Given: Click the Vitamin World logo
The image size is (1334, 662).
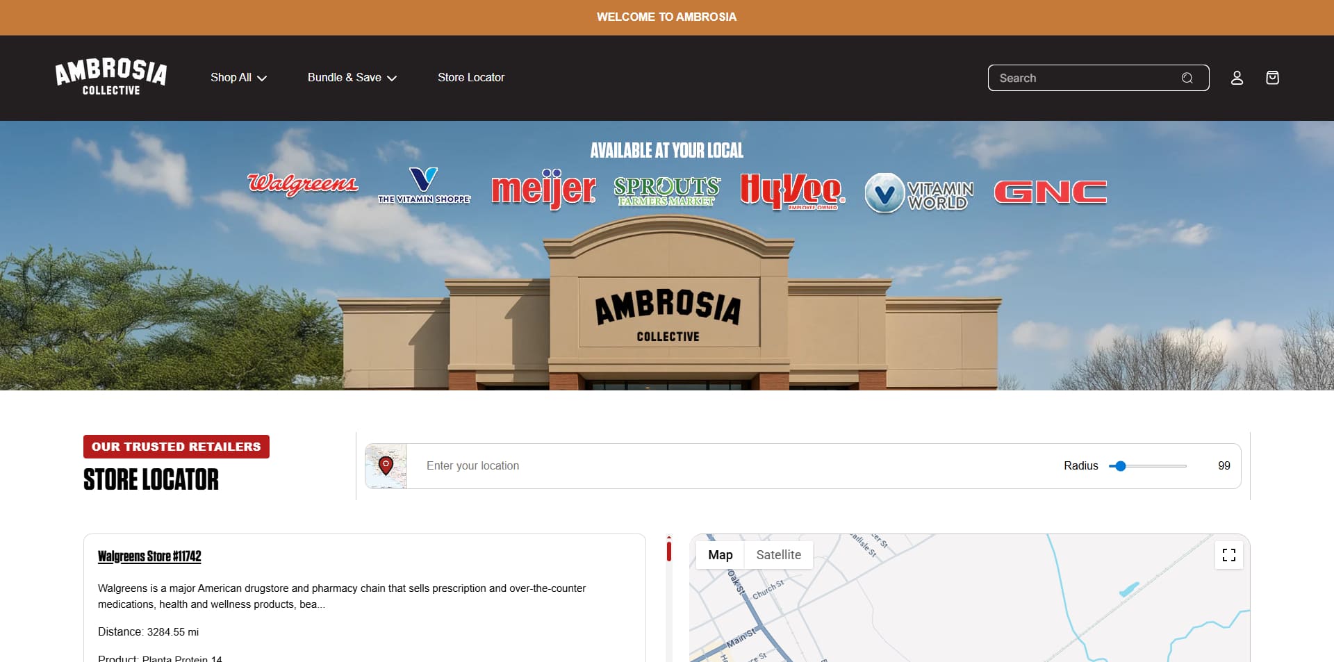Looking at the screenshot, I should point(919,193).
